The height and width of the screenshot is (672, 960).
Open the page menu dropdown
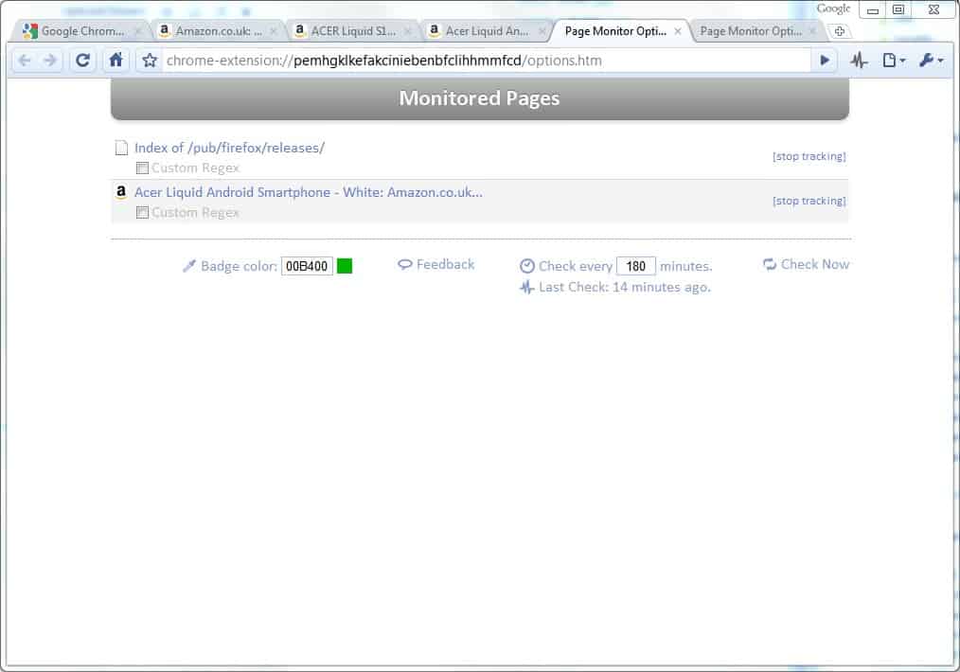(x=890, y=60)
